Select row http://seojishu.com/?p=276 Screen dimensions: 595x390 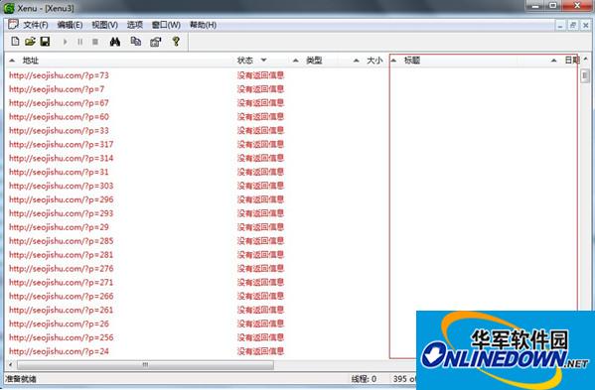tap(62, 269)
